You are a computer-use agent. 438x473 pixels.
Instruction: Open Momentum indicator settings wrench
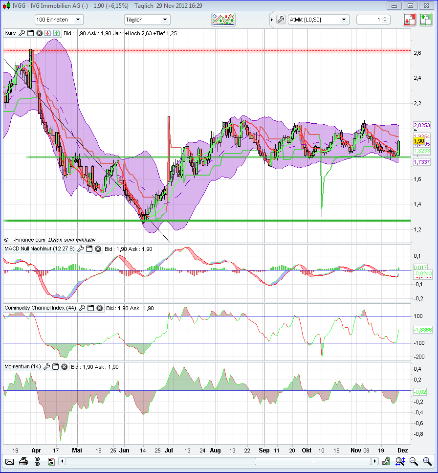click(47, 366)
